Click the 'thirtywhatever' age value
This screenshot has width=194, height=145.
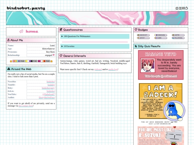click(x=48, y=49)
